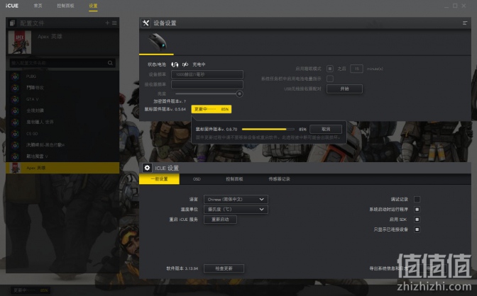The width and height of the screenshot is (477, 296).
Task: Switch to the 一般设置 tab
Action: 160,179
